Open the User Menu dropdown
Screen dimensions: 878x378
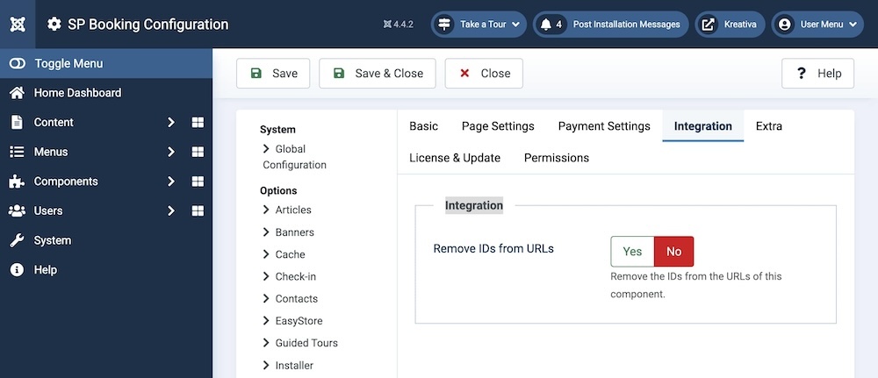[x=817, y=25]
